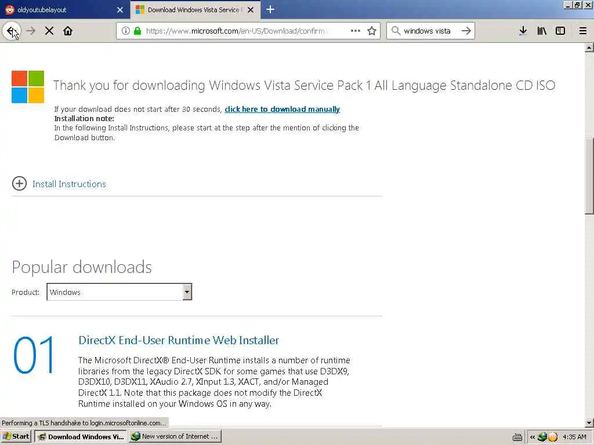
Task: Expand hidden tray icons chevron
Action: click(x=533, y=437)
